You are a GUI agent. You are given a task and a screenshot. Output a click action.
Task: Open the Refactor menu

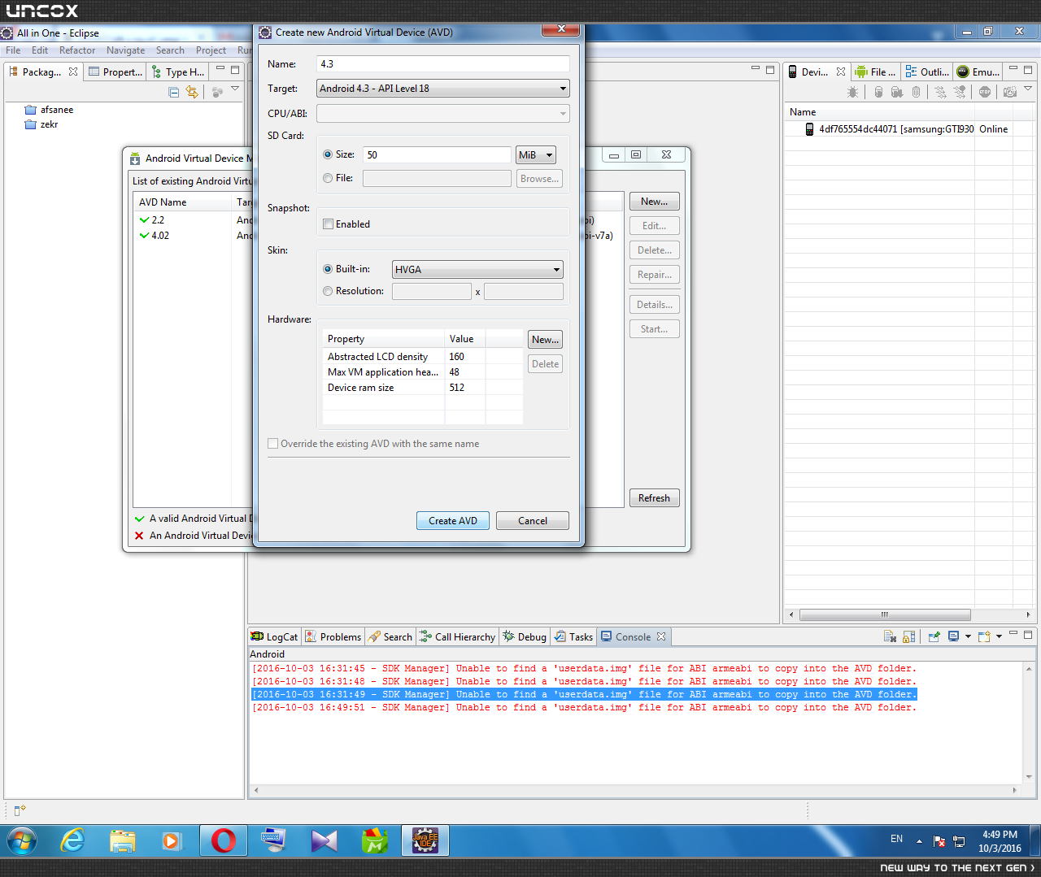77,50
